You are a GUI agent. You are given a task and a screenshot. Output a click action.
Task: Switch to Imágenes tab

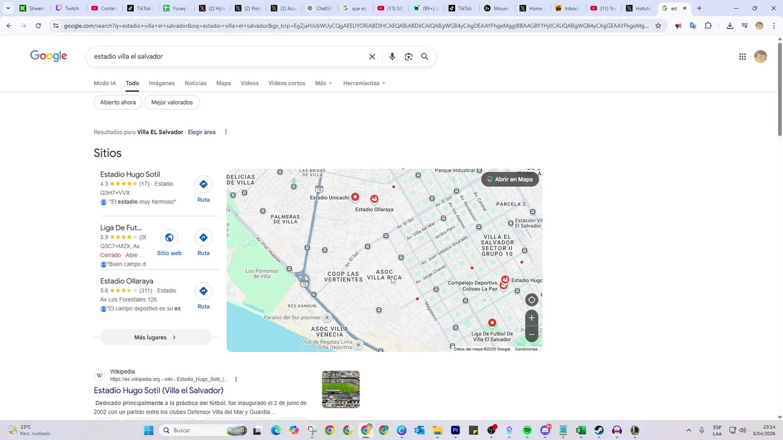pos(161,83)
